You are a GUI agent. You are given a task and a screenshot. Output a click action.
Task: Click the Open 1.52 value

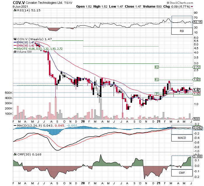click(x=84, y=6)
